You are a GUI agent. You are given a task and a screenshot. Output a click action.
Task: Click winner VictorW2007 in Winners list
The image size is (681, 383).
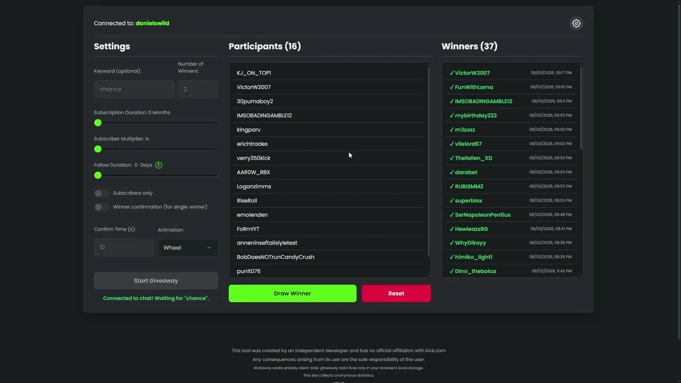click(x=472, y=73)
